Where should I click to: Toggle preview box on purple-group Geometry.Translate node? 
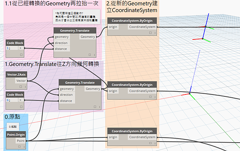(95, 107)
